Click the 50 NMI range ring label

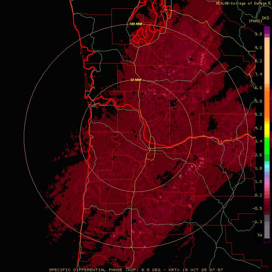click(136, 80)
